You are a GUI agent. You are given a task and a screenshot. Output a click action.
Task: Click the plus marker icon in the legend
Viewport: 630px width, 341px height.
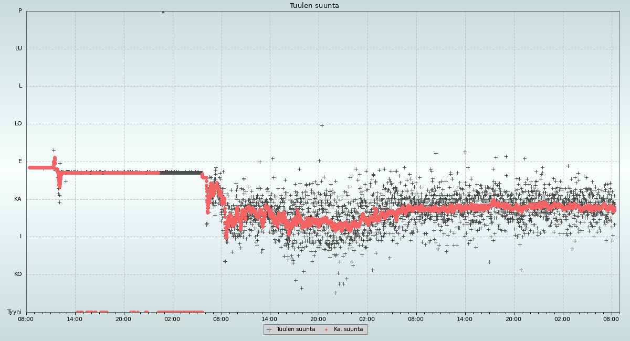[269, 329]
